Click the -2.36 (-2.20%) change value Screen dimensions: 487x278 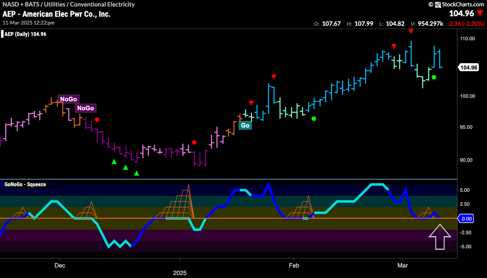pos(466,24)
